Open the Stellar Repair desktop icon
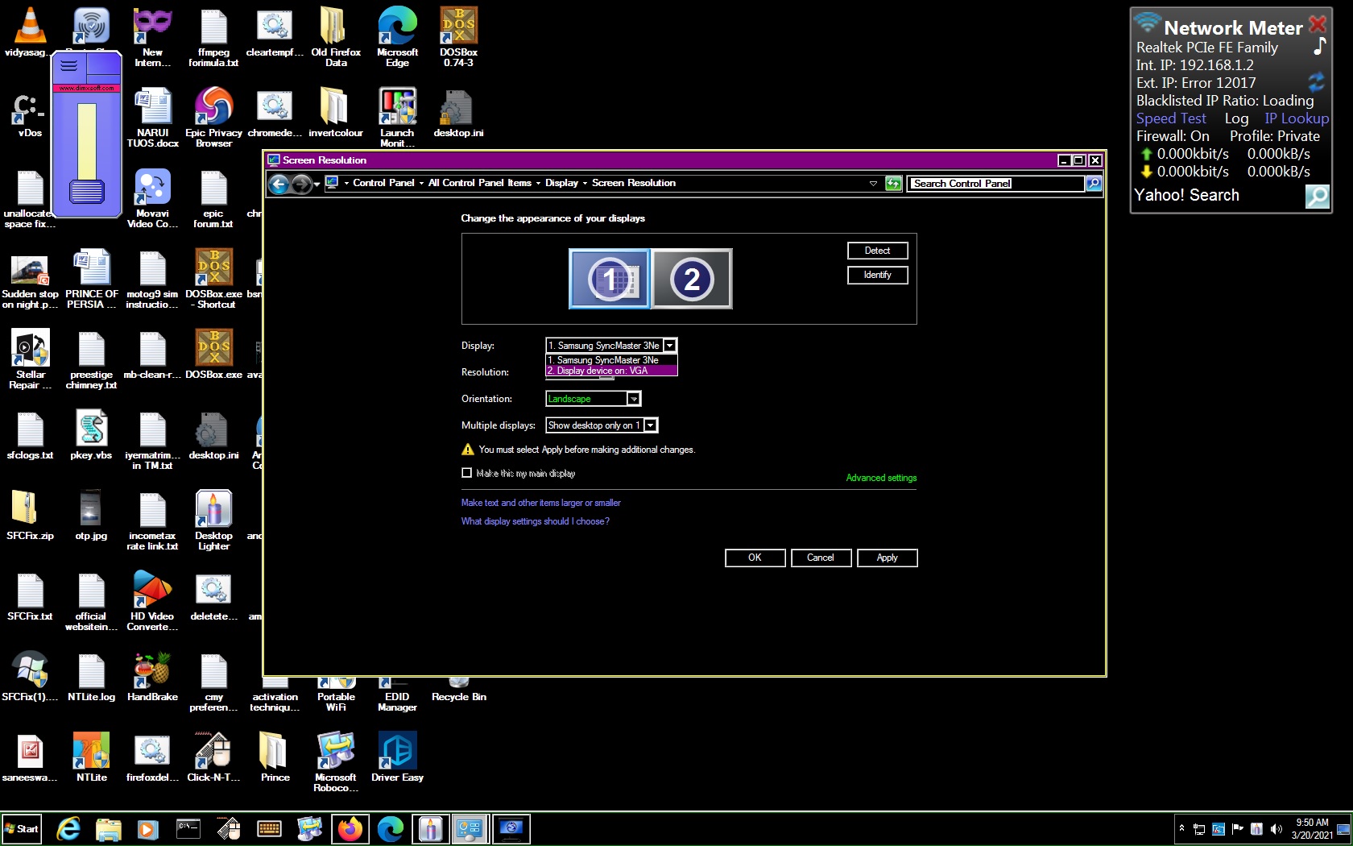The image size is (1353, 846). pyautogui.click(x=31, y=359)
